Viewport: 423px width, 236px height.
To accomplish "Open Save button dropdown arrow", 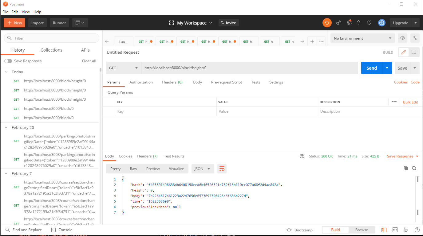I will 415,68.
